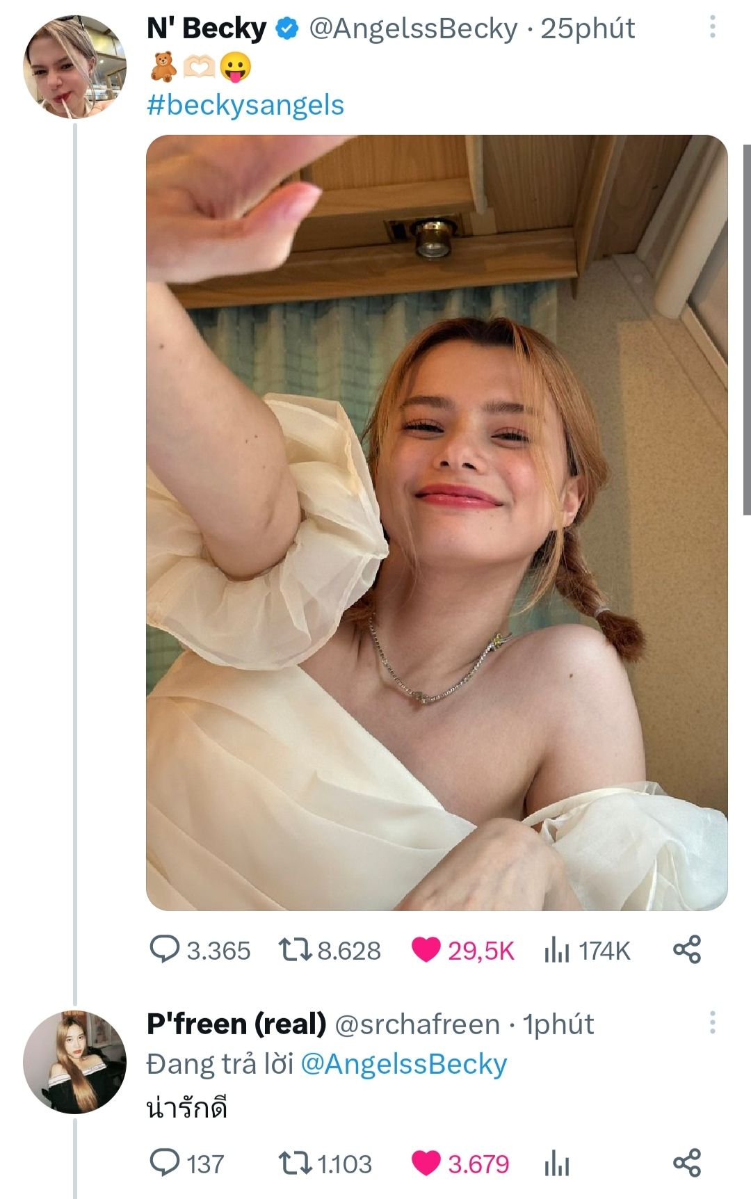Screen dimensions: 751x1199
Task: Open P'freen's profile avatar
Action: coord(74,1062)
